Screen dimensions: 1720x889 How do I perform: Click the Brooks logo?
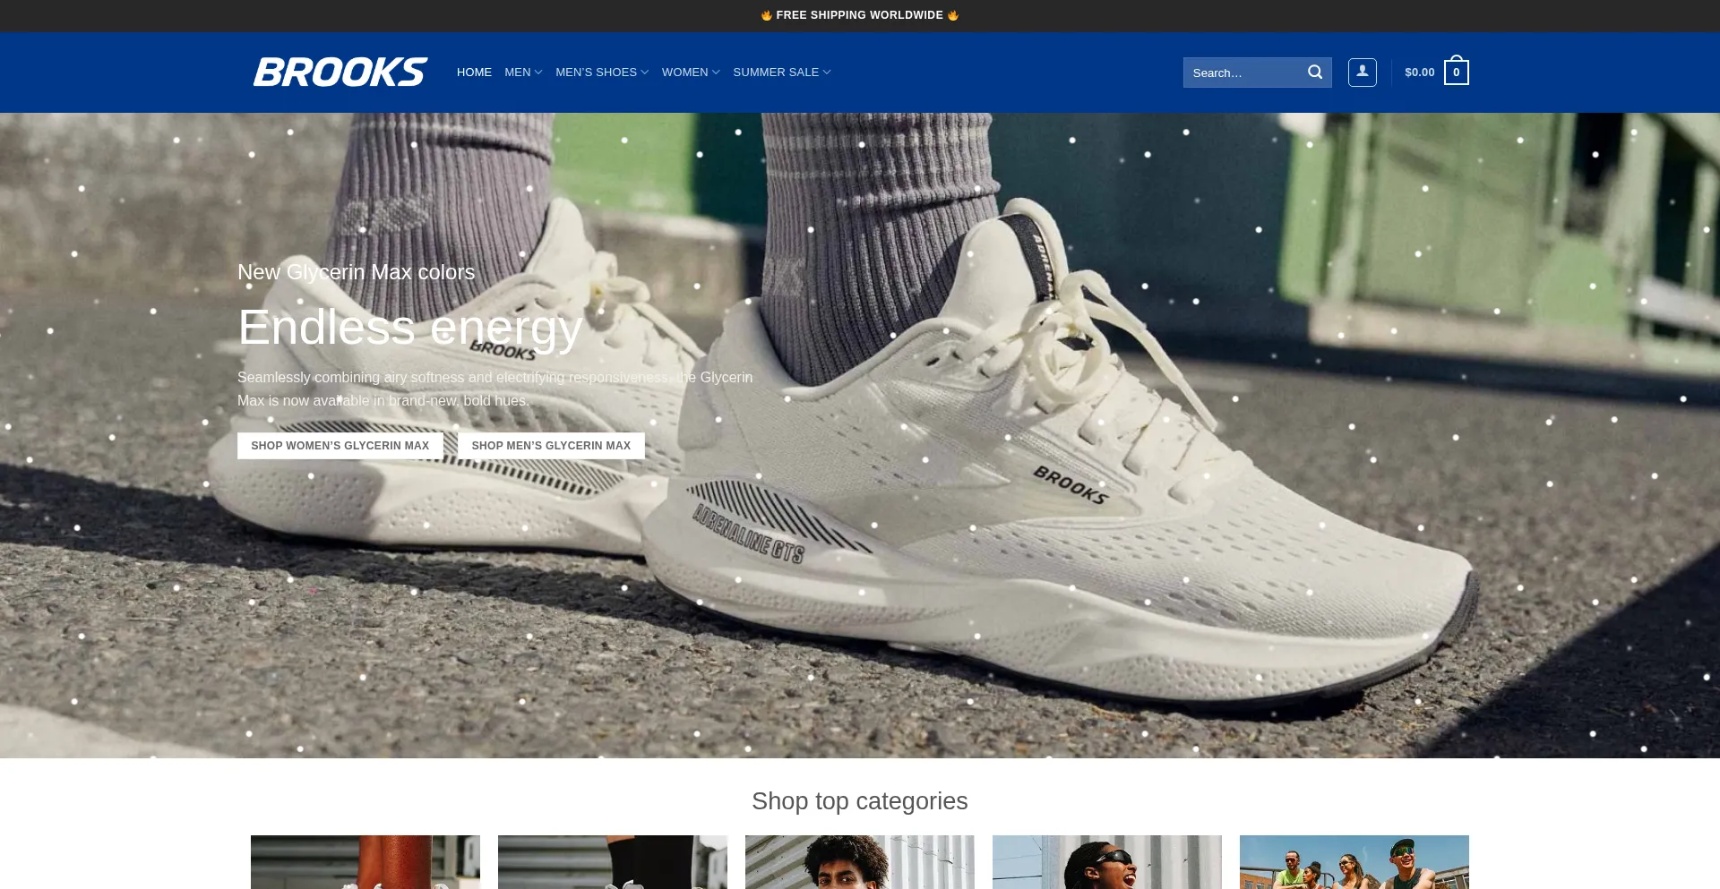tap(340, 72)
